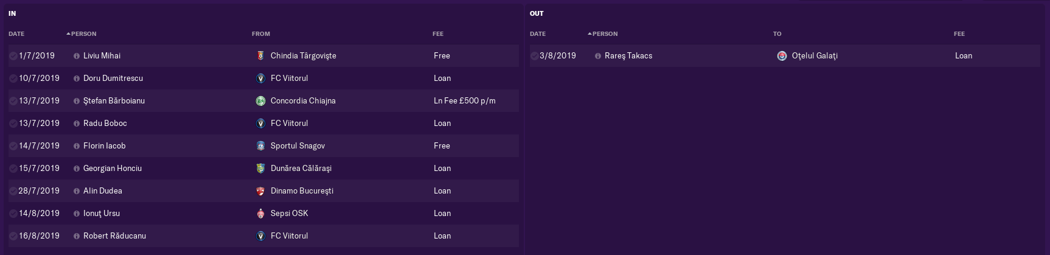Open the info icon beside Liviu Mihai

[x=77, y=55]
